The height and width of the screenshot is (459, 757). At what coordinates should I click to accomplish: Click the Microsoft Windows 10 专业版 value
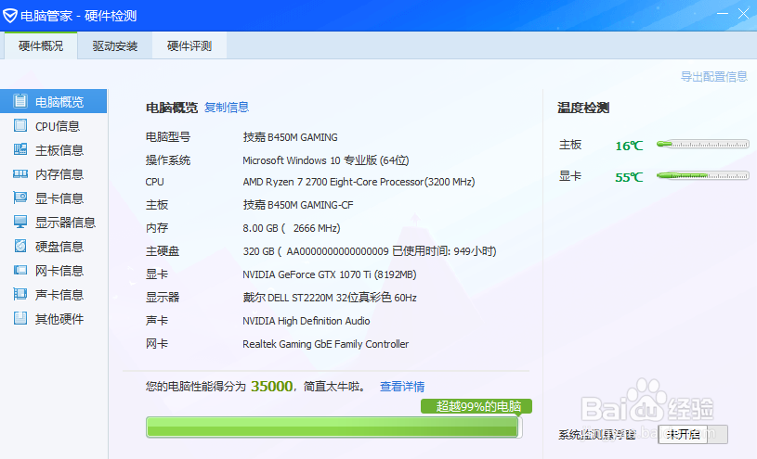(326, 160)
